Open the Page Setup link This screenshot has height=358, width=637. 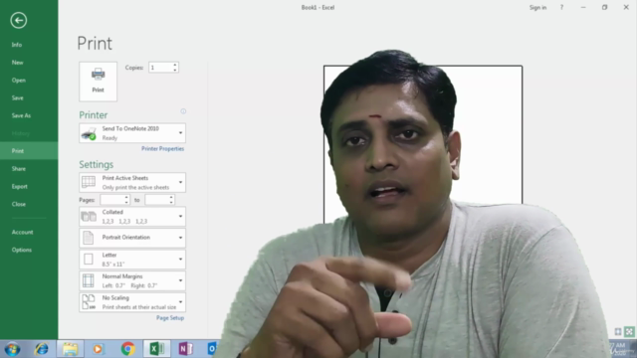pos(170,318)
